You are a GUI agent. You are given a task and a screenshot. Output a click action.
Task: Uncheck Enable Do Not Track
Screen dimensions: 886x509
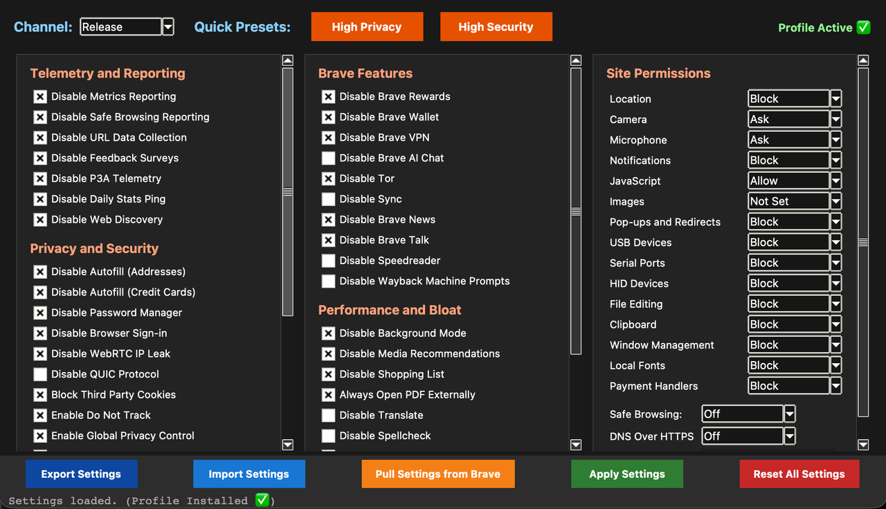[x=40, y=416]
